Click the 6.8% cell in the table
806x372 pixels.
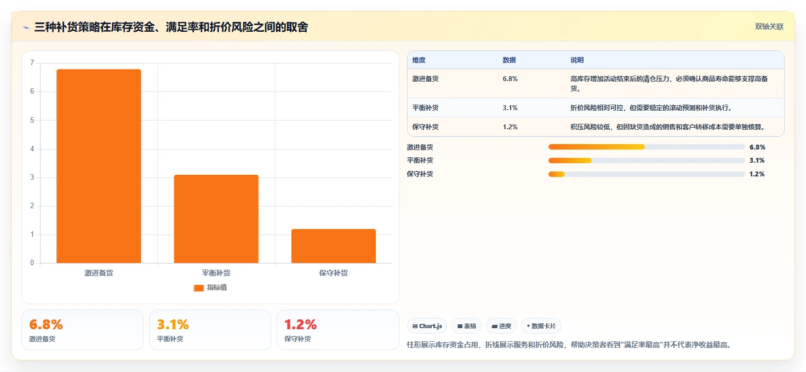tap(510, 79)
